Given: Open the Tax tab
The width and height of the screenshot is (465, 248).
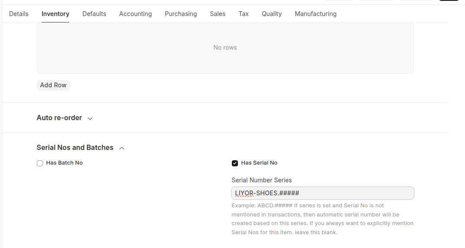Looking at the screenshot, I should [244, 14].
